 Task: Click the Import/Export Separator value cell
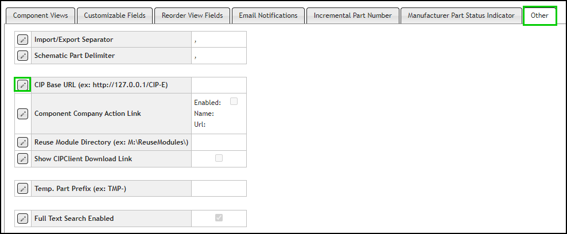coord(219,40)
